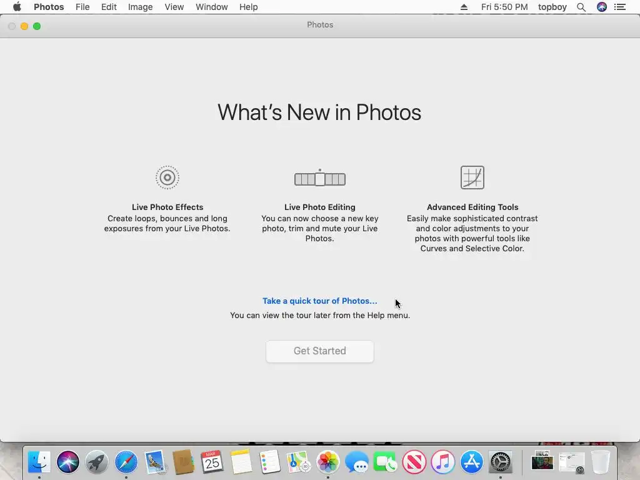Click the Live Photo Effects concentric circles icon
The width and height of the screenshot is (640, 480).
167,177
